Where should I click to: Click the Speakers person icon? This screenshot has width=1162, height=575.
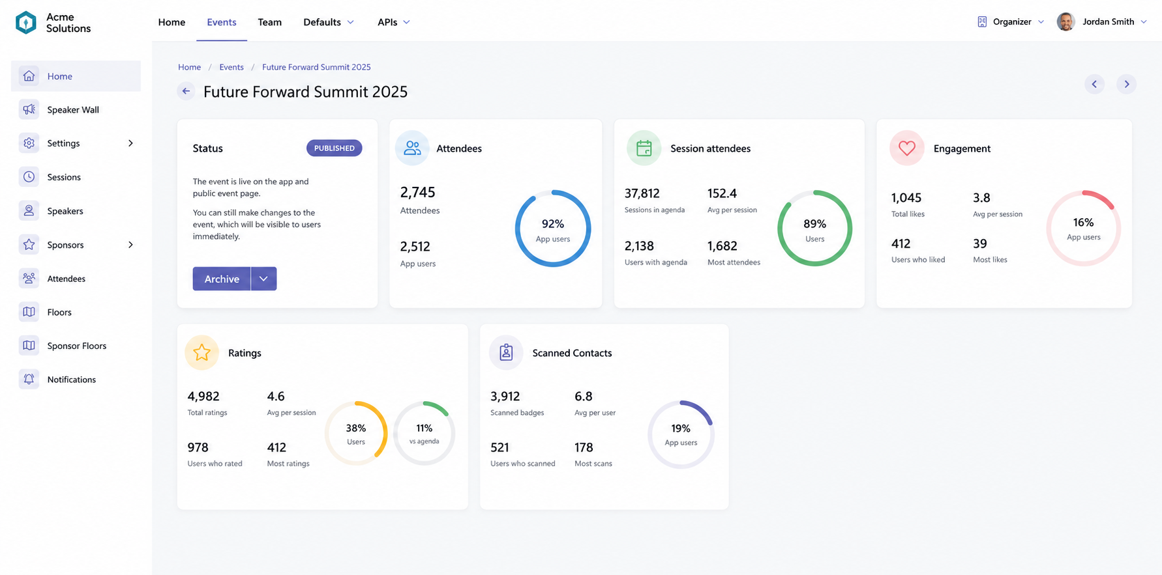29,211
